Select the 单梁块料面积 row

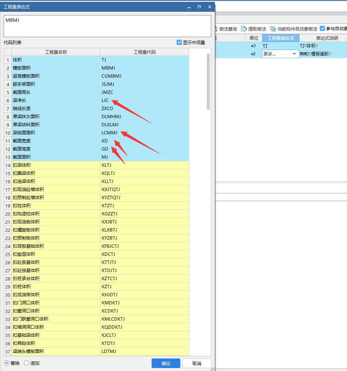[100, 124]
